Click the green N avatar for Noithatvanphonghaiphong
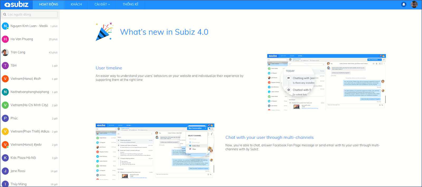 click(5, 92)
